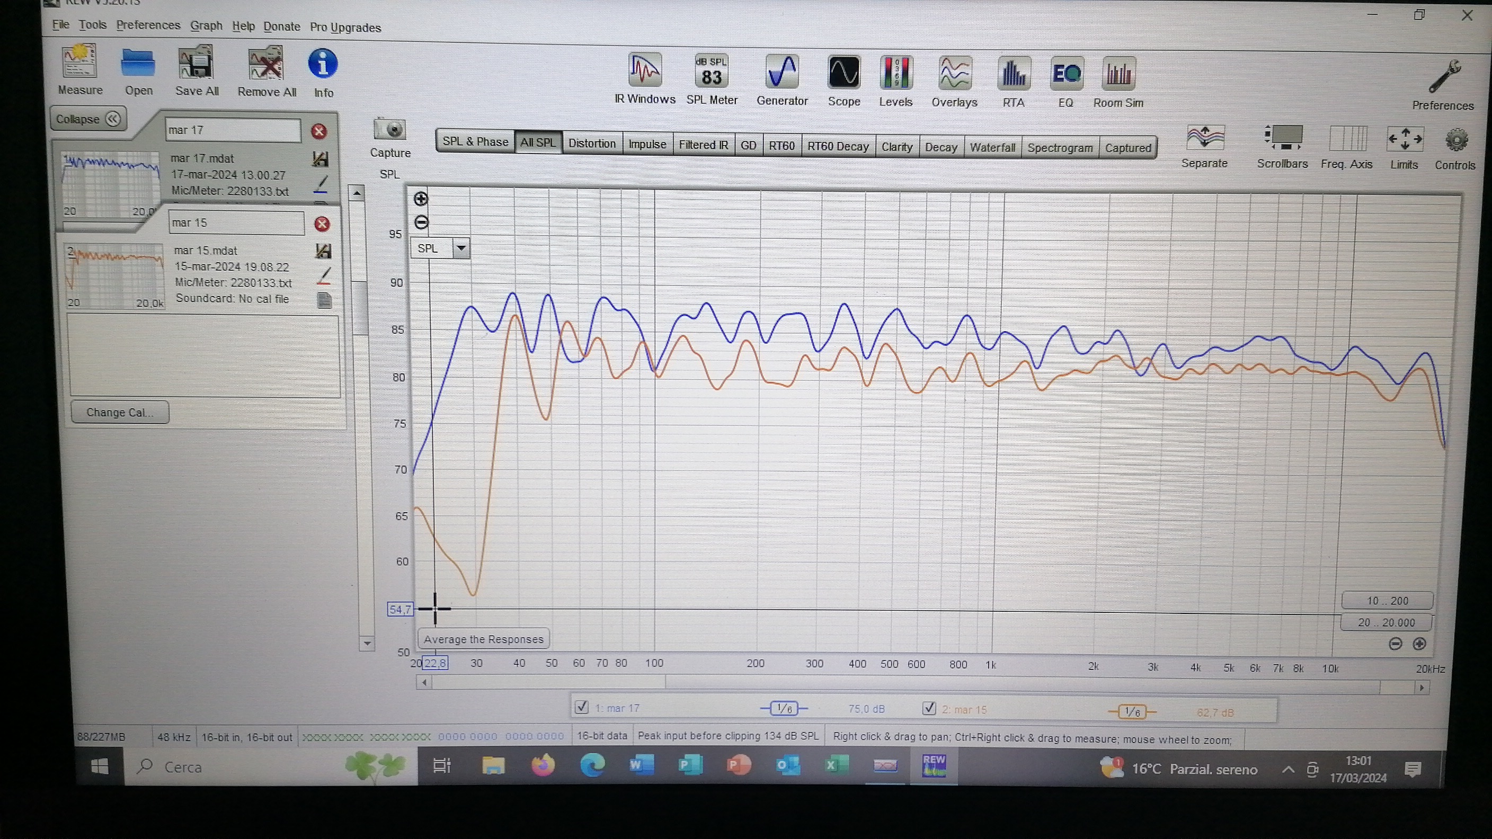Change mar 15 trace colour
The image size is (1492, 839).
tap(324, 276)
